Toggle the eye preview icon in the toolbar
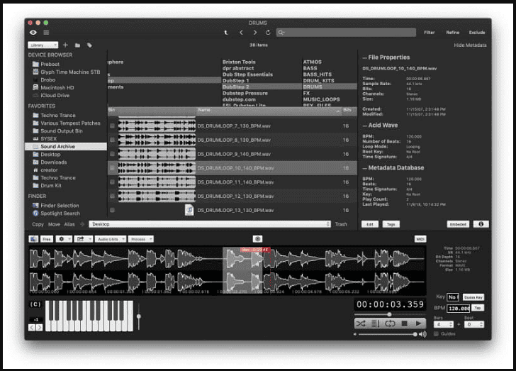 pos(33,33)
